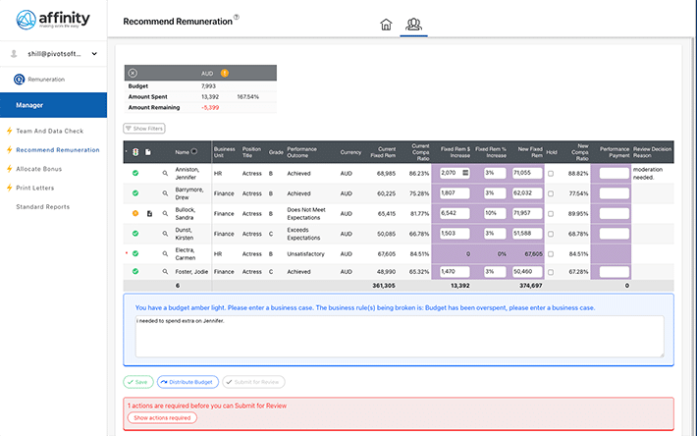
Task: Open the document note icon for Bullock, Sandra
Action: (149, 213)
